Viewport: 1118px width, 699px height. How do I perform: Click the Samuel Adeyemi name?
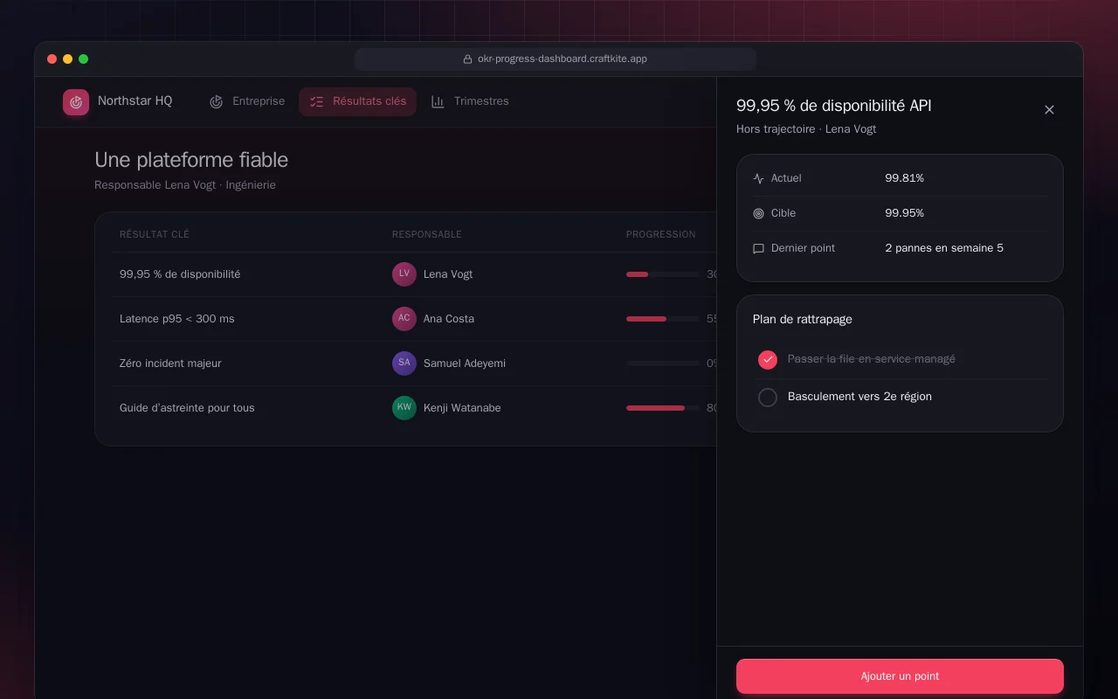(x=465, y=363)
